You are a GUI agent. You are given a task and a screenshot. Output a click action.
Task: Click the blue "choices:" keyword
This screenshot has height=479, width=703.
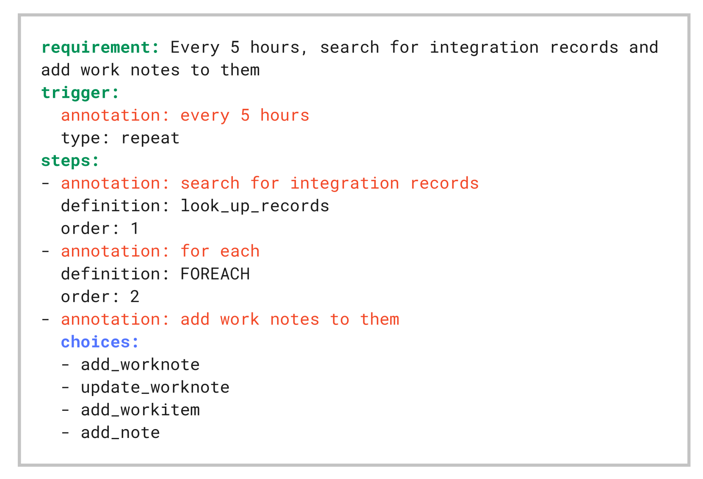pyautogui.click(x=100, y=342)
